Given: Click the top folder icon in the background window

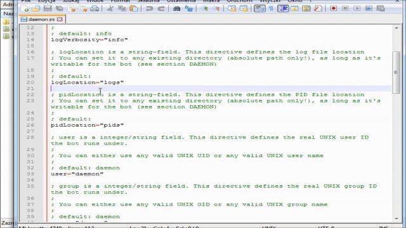Looking at the screenshot, I should pyautogui.click(x=6, y=22).
